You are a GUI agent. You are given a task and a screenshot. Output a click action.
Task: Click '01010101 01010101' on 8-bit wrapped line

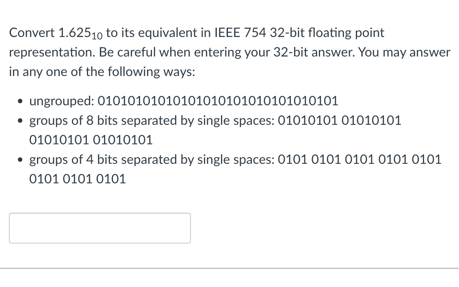[91, 140]
